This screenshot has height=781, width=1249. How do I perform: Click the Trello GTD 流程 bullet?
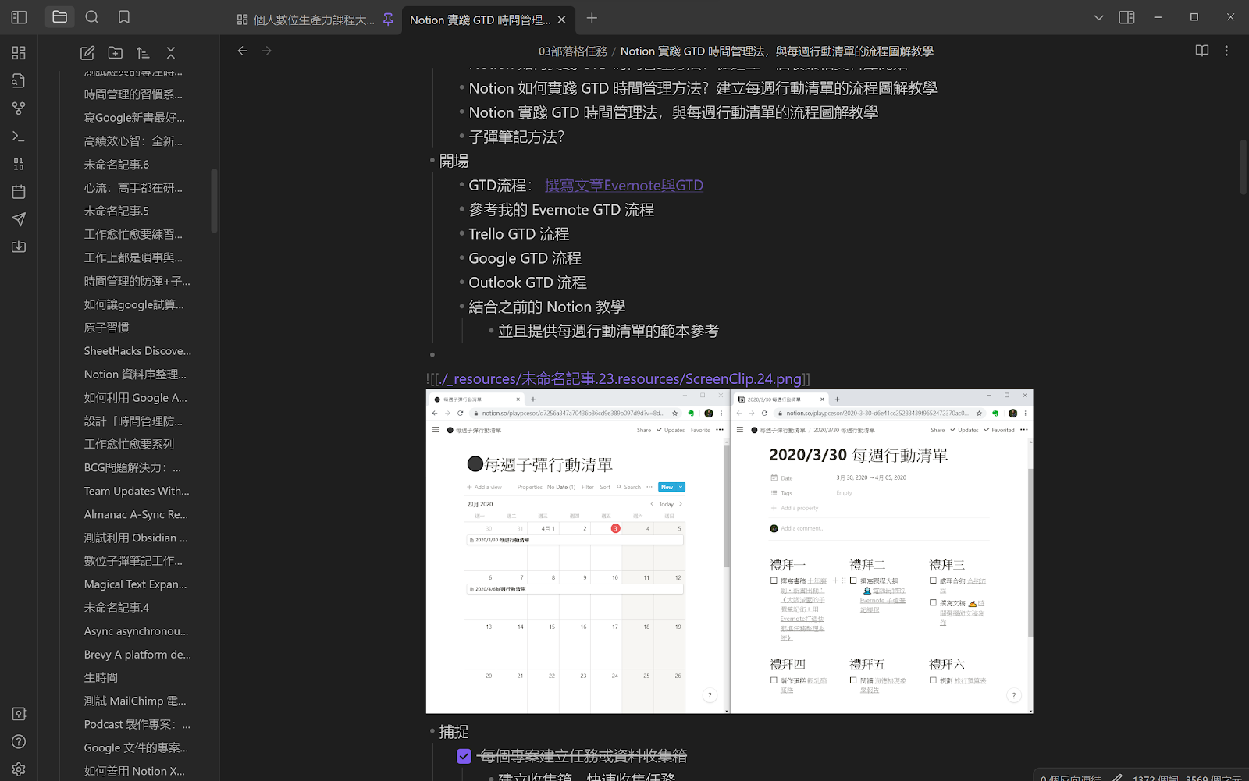tap(519, 234)
